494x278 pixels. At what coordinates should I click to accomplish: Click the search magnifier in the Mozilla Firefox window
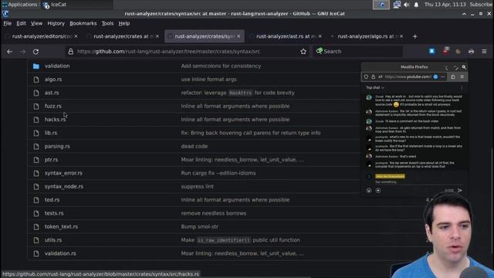[x=464, y=67]
